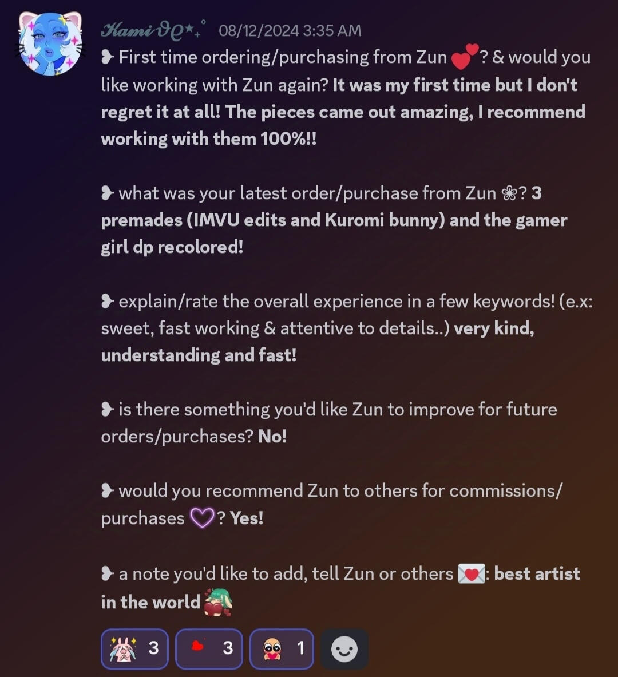Click the love letter envelope emoji
618x677 pixels.
click(x=471, y=574)
